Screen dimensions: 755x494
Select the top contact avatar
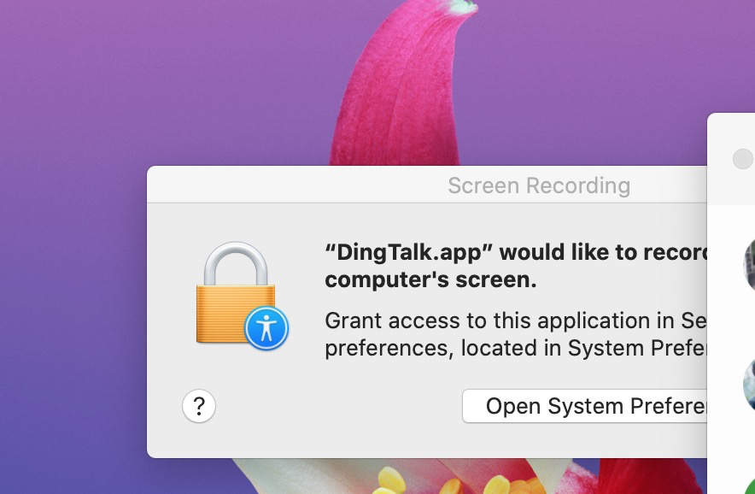coord(749,265)
